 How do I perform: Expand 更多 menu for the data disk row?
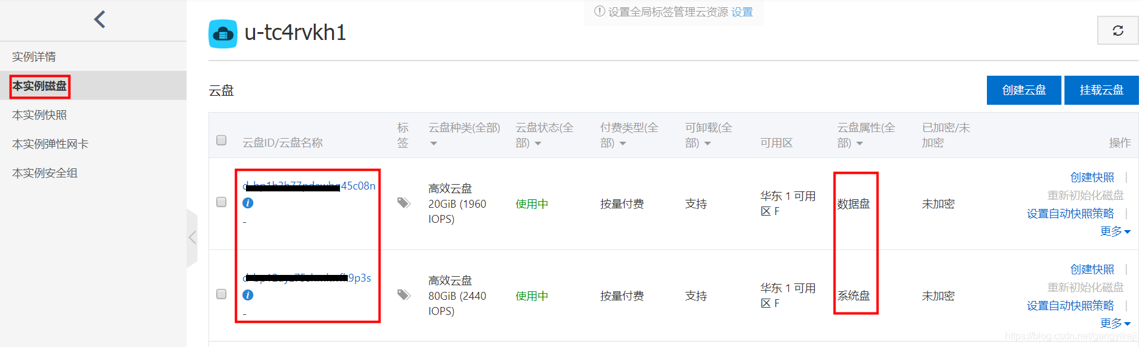pyautogui.click(x=1115, y=231)
